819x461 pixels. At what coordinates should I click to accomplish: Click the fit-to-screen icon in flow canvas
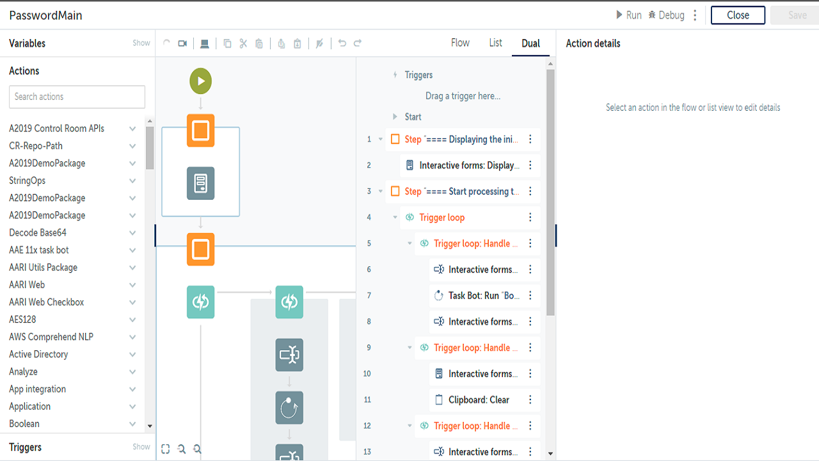[x=166, y=449]
